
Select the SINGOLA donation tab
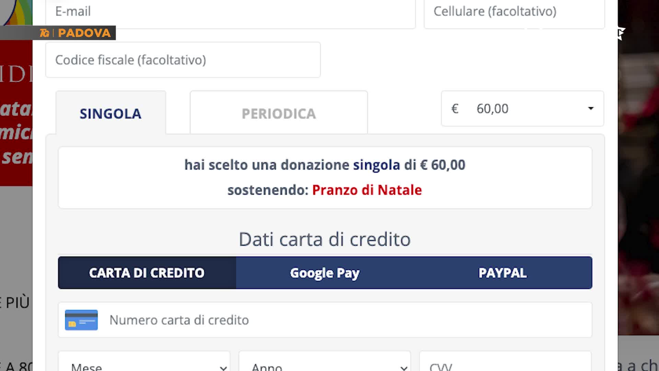(x=111, y=113)
